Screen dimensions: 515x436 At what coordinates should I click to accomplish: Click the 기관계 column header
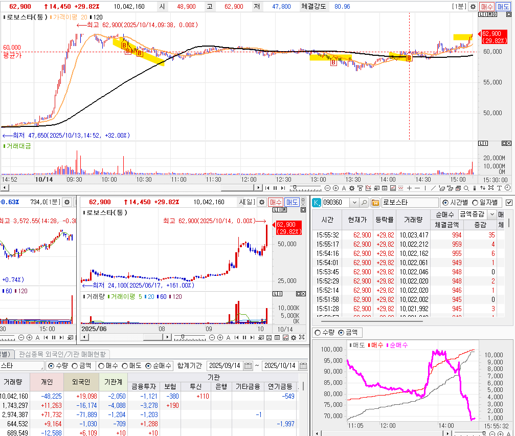113,382
